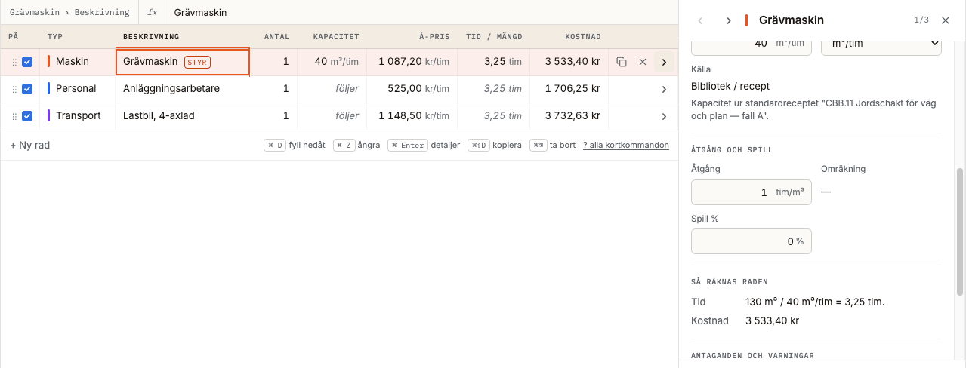The image size is (966, 368).
Task: Select the Anläggningsarbetare description cell
Action: coord(183,89)
